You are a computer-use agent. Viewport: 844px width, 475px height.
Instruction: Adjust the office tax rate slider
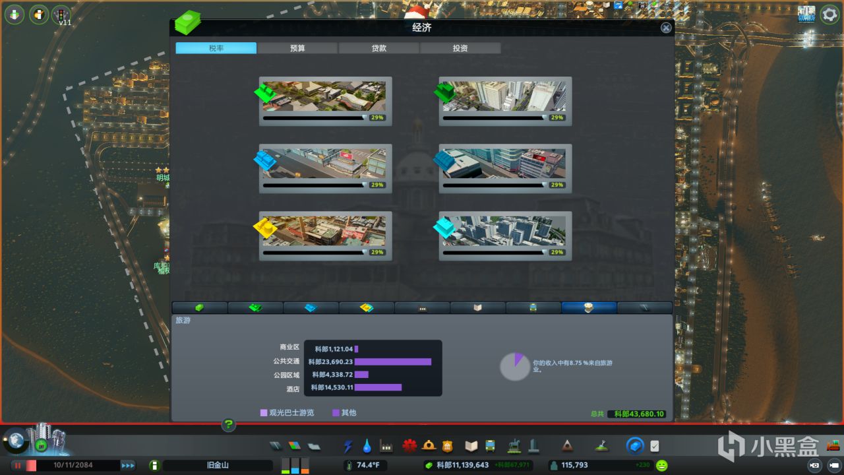pyautogui.click(x=495, y=252)
